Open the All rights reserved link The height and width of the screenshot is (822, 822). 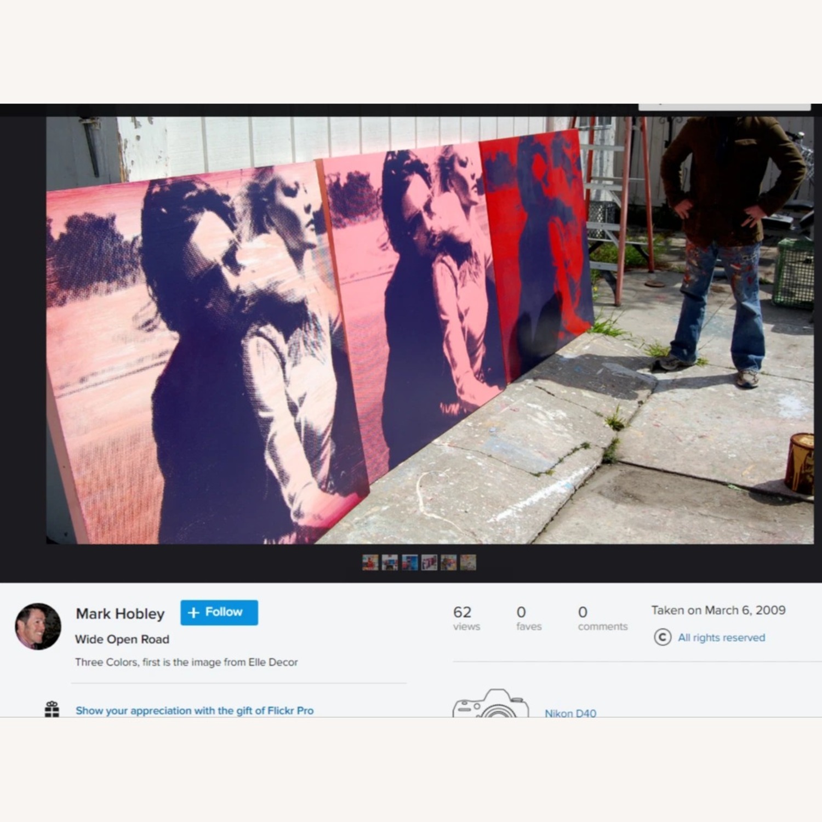(721, 637)
